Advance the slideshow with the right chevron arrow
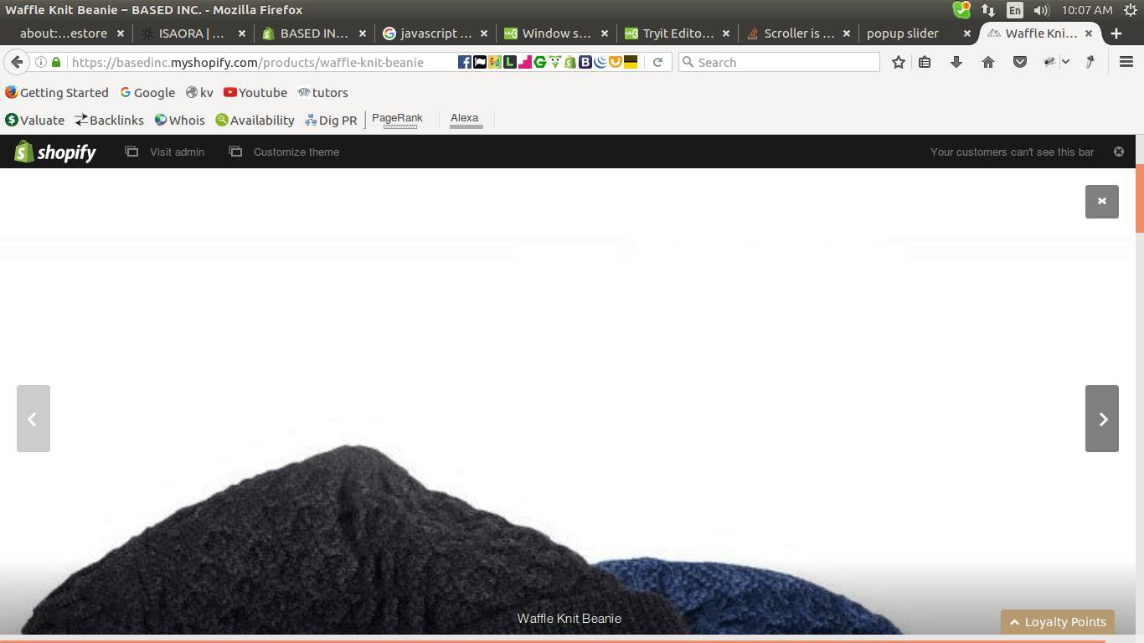The height and width of the screenshot is (643, 1144). coord(1101,419)
